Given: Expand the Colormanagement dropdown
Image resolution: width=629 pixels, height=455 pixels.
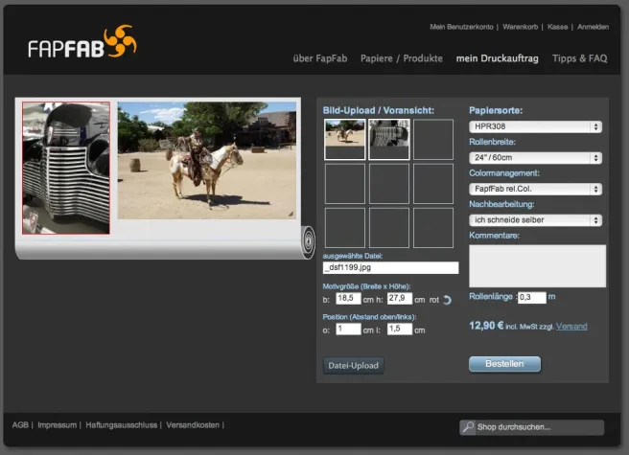Looking at the screenshot, I should pyautogui.click(x=536, y=189).
